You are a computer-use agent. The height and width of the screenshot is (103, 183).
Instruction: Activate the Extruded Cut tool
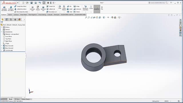tap(32, 9)
